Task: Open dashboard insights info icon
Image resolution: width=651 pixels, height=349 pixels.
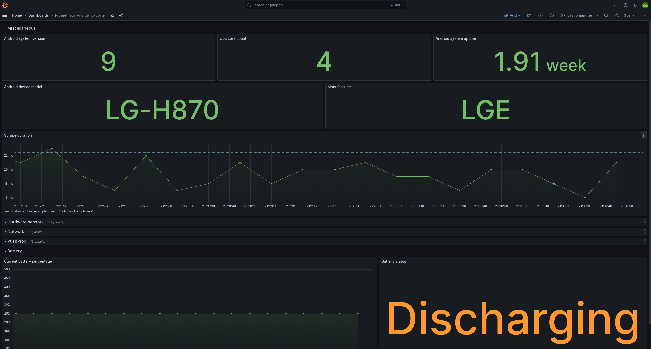Action: (541, 15)
